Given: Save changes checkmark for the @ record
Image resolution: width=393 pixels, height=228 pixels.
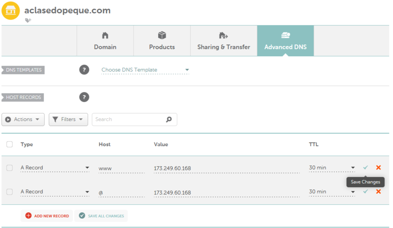Looking at the screenshot, I should pos(365,191).
